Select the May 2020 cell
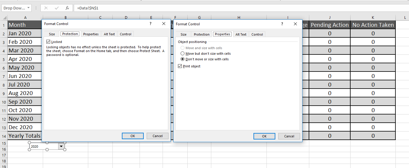The height and width of the screenshot is (168, 409). click(25, 68)
